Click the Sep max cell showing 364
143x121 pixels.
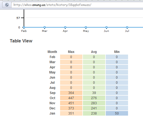71,93
